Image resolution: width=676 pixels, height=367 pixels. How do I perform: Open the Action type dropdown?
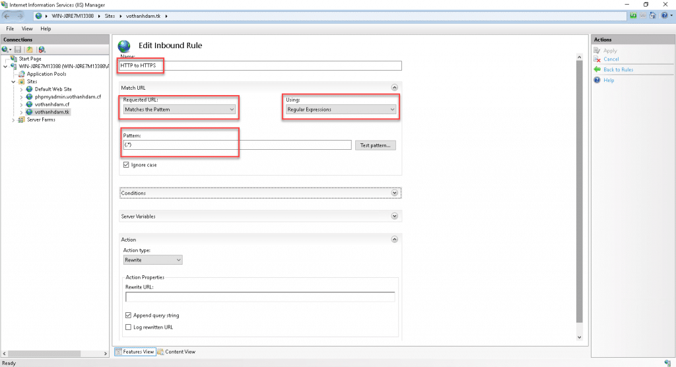(152, 260)
